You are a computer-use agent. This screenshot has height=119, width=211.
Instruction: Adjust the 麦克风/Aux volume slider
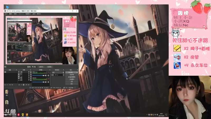[38, 76]
